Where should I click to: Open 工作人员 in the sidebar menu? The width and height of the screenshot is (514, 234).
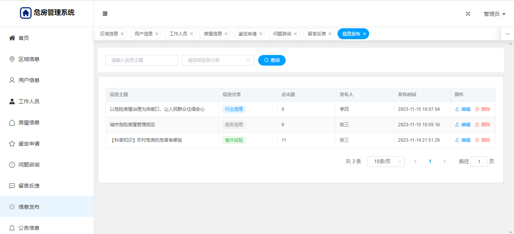pos(29,101)
